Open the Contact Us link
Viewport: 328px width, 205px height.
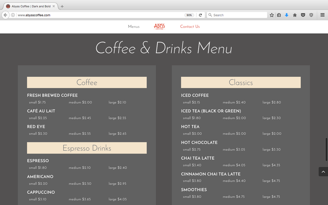[x=190, y=27]
